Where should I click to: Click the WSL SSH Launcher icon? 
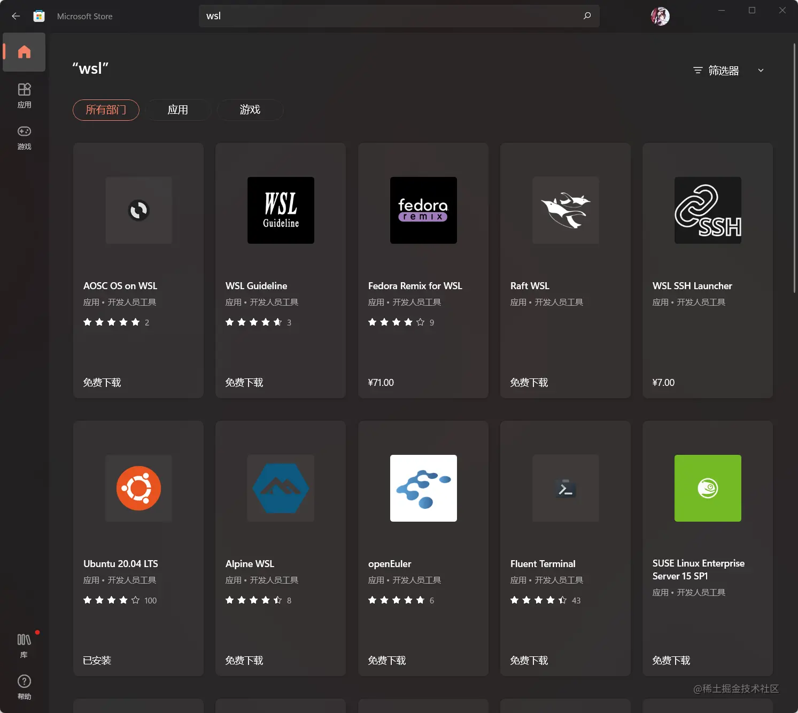tap(708, 210)
